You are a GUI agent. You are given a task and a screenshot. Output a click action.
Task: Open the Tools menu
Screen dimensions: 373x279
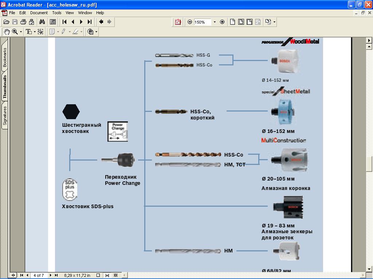click(x=57, y=13)
